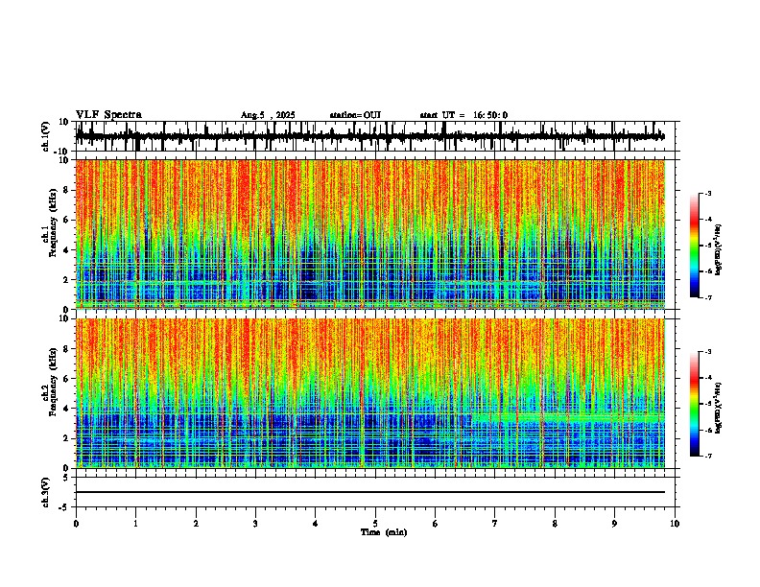The height and width of the screenshot is (587, 760).
Task: Click time axis tick label "0"
Action: (x=76, y=524)
